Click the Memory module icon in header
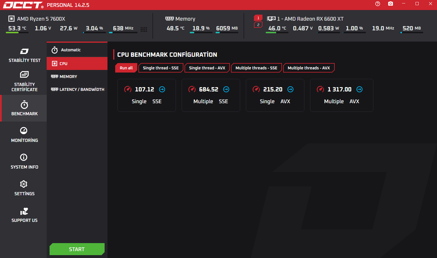The image size is (437, 258). [170, 19]
